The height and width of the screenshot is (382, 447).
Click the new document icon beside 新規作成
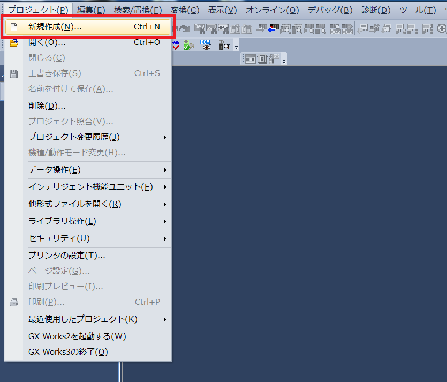pos(14,27)
